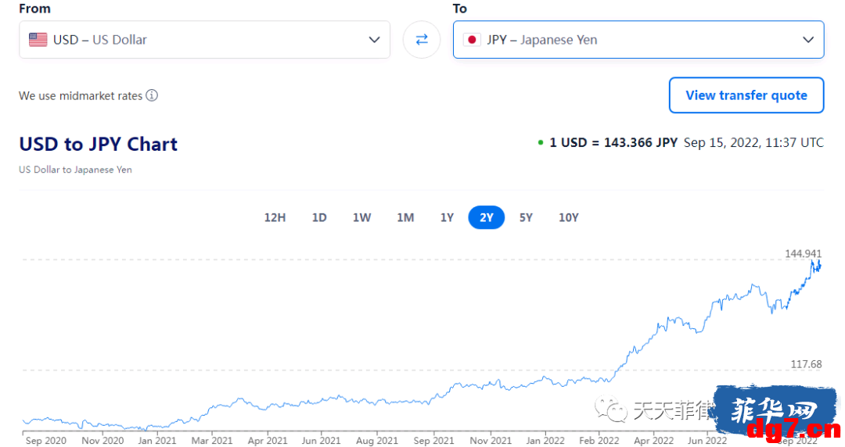The height and width of the screenshot is (447, 845).
Task: Select the 1D chart range
Action: point(319,217)
